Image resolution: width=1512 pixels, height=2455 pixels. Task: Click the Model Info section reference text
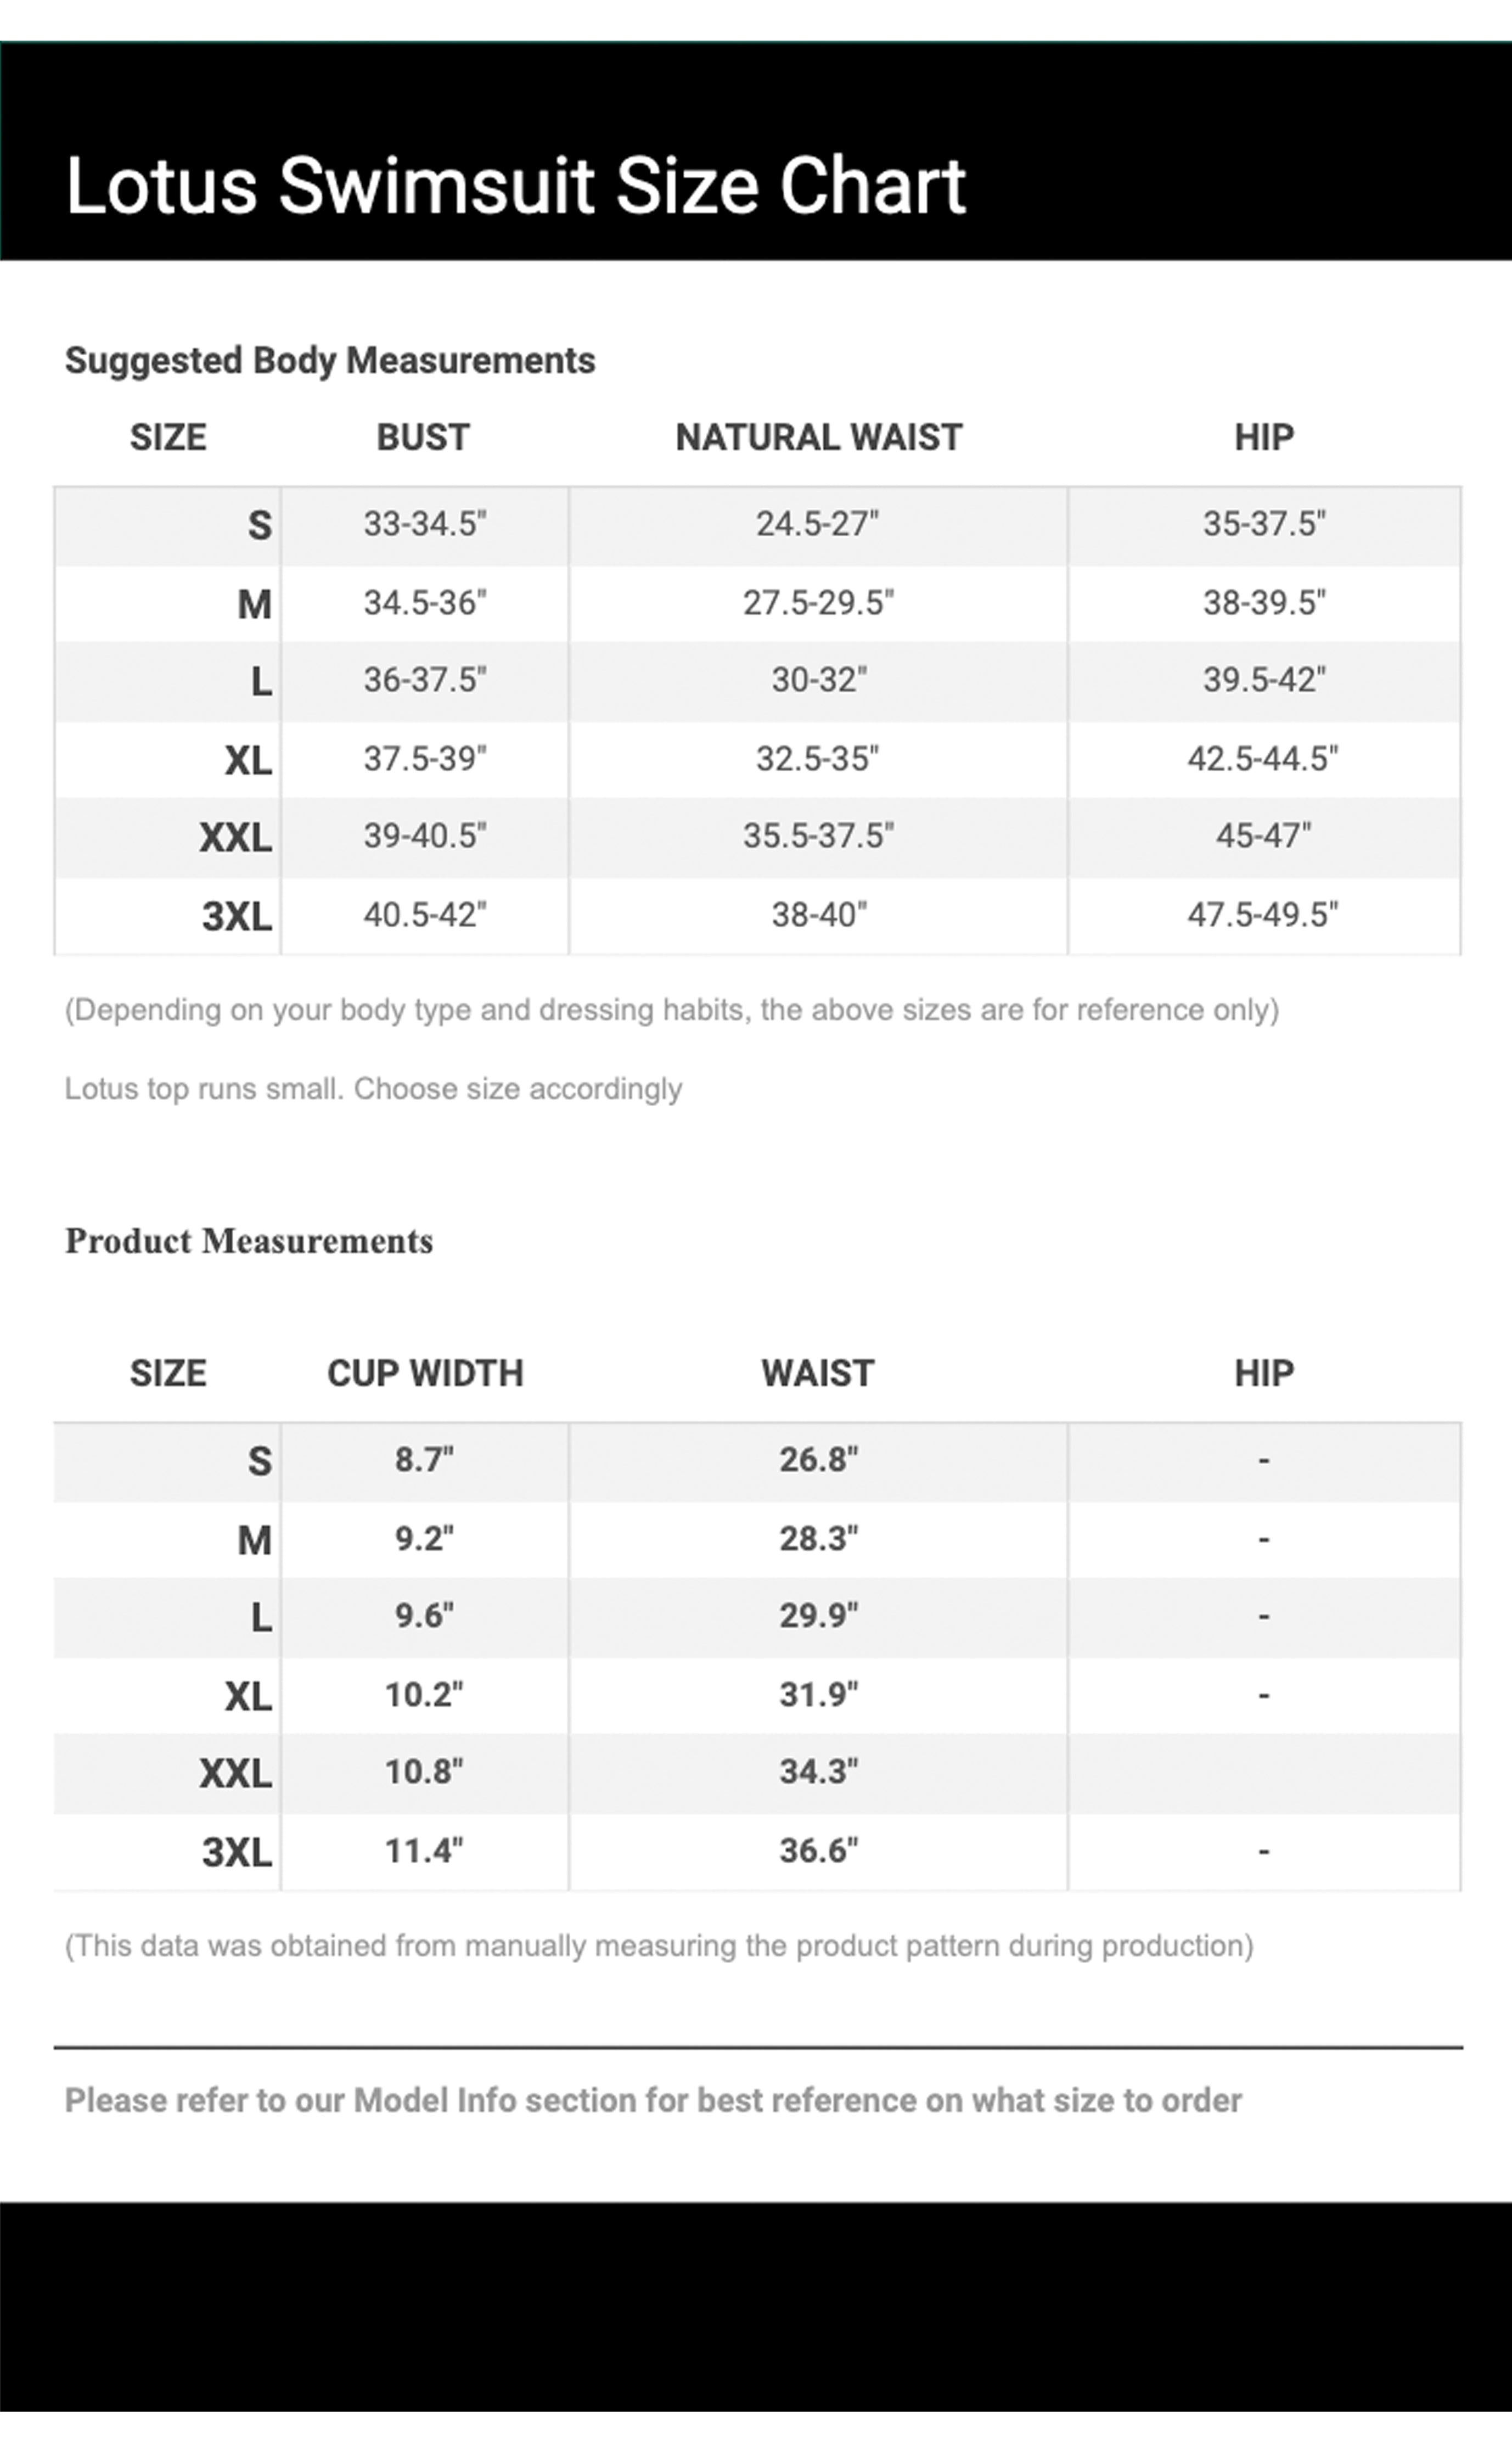click(x=653, y=2100)
